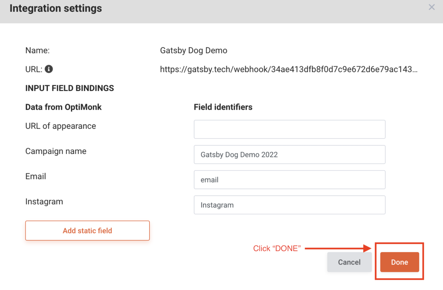Image resolution: width=443 pixels, height=290 pixels.
Task: Click the URL of appearance field identifier input
Action: [290, 129]
